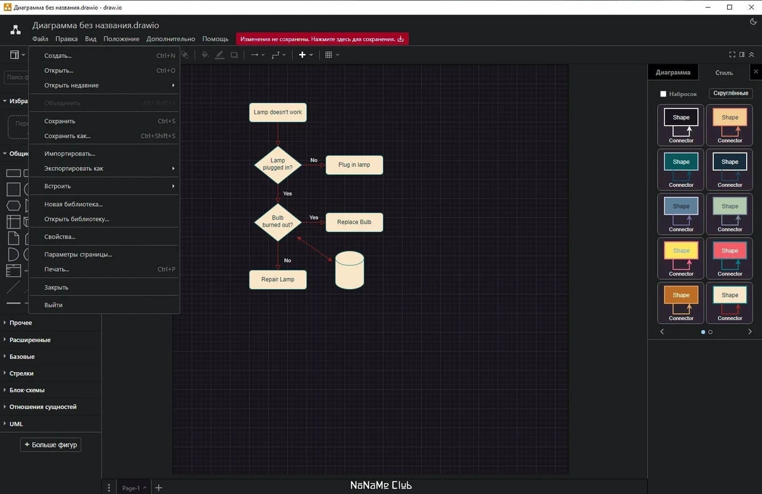762x494 pixels.
Task: Open the Открыть недавние submenu
Action: pyautogui.click(x=104, y=85)
